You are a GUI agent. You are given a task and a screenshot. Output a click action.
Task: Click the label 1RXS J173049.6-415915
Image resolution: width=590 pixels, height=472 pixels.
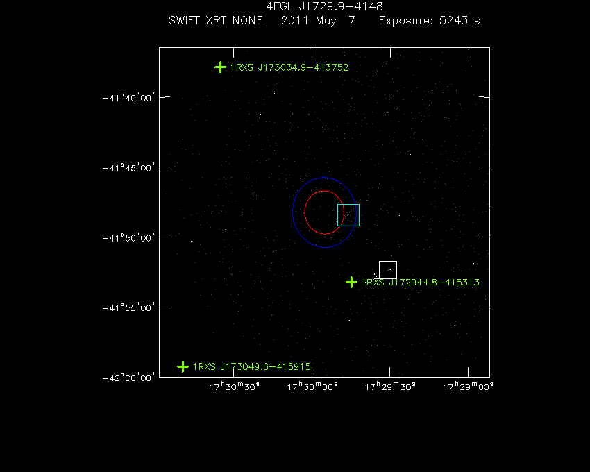[x=252, y=366]
